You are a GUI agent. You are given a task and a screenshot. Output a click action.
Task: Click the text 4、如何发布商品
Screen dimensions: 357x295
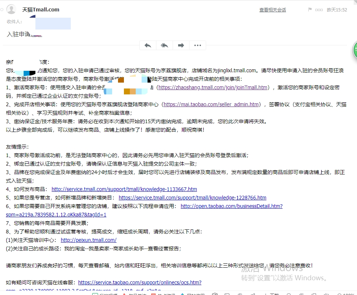(x=27, y=189)
